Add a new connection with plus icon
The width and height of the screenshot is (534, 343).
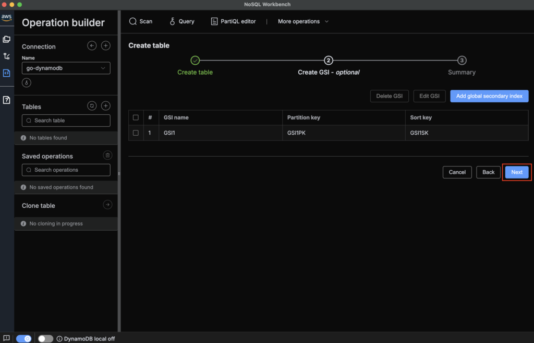105,46
